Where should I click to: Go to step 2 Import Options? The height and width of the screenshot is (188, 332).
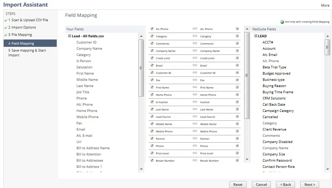(x=22, y=27)
